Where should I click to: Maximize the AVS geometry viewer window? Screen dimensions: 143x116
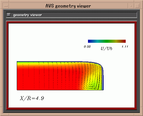(x=137, y=6)
